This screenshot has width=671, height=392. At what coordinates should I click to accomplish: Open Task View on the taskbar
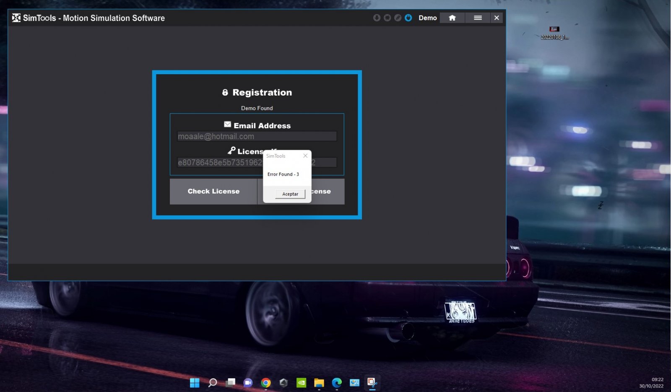coord(230,382)
